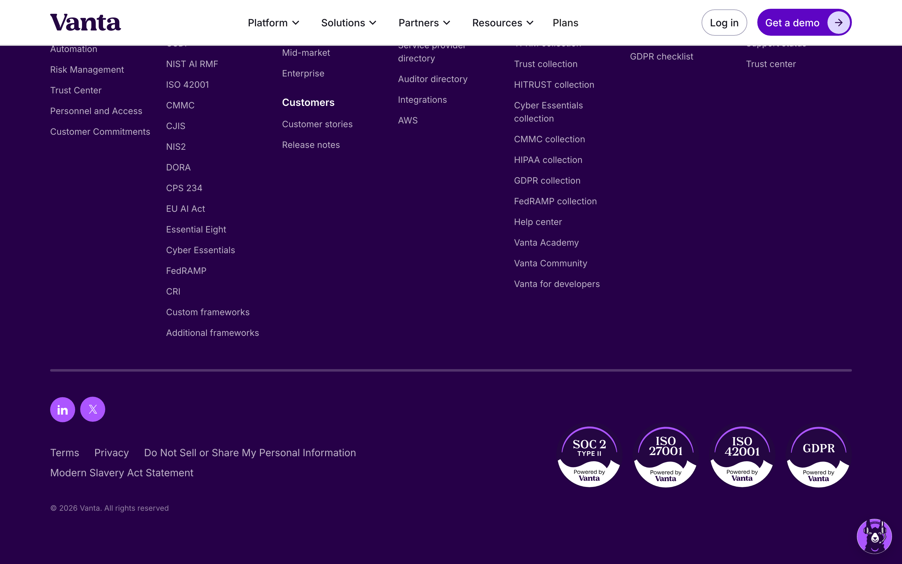Click the arrow on Get a demo
Viewport: 902px width, 564px height.
click(x=838, y=23)
